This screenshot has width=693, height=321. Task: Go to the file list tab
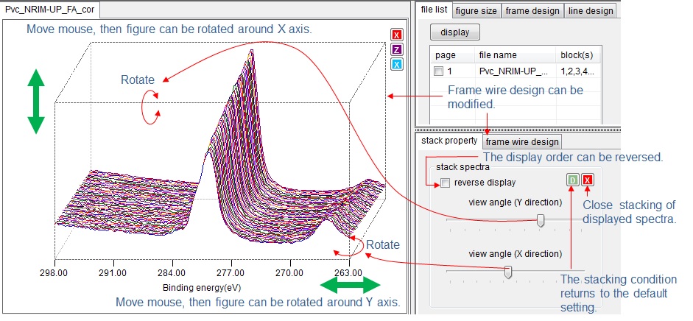tap(434, 10)
